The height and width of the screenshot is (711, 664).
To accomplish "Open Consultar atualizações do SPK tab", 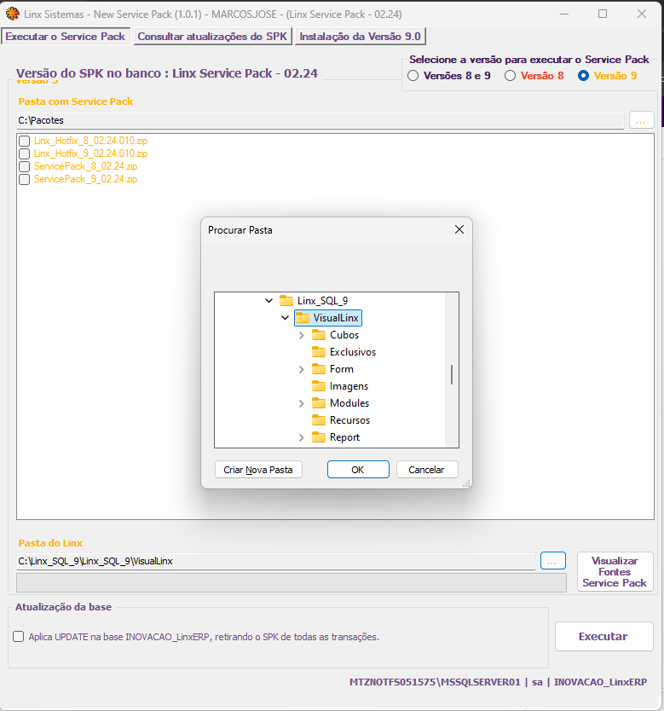I will [x=212, y=37].
